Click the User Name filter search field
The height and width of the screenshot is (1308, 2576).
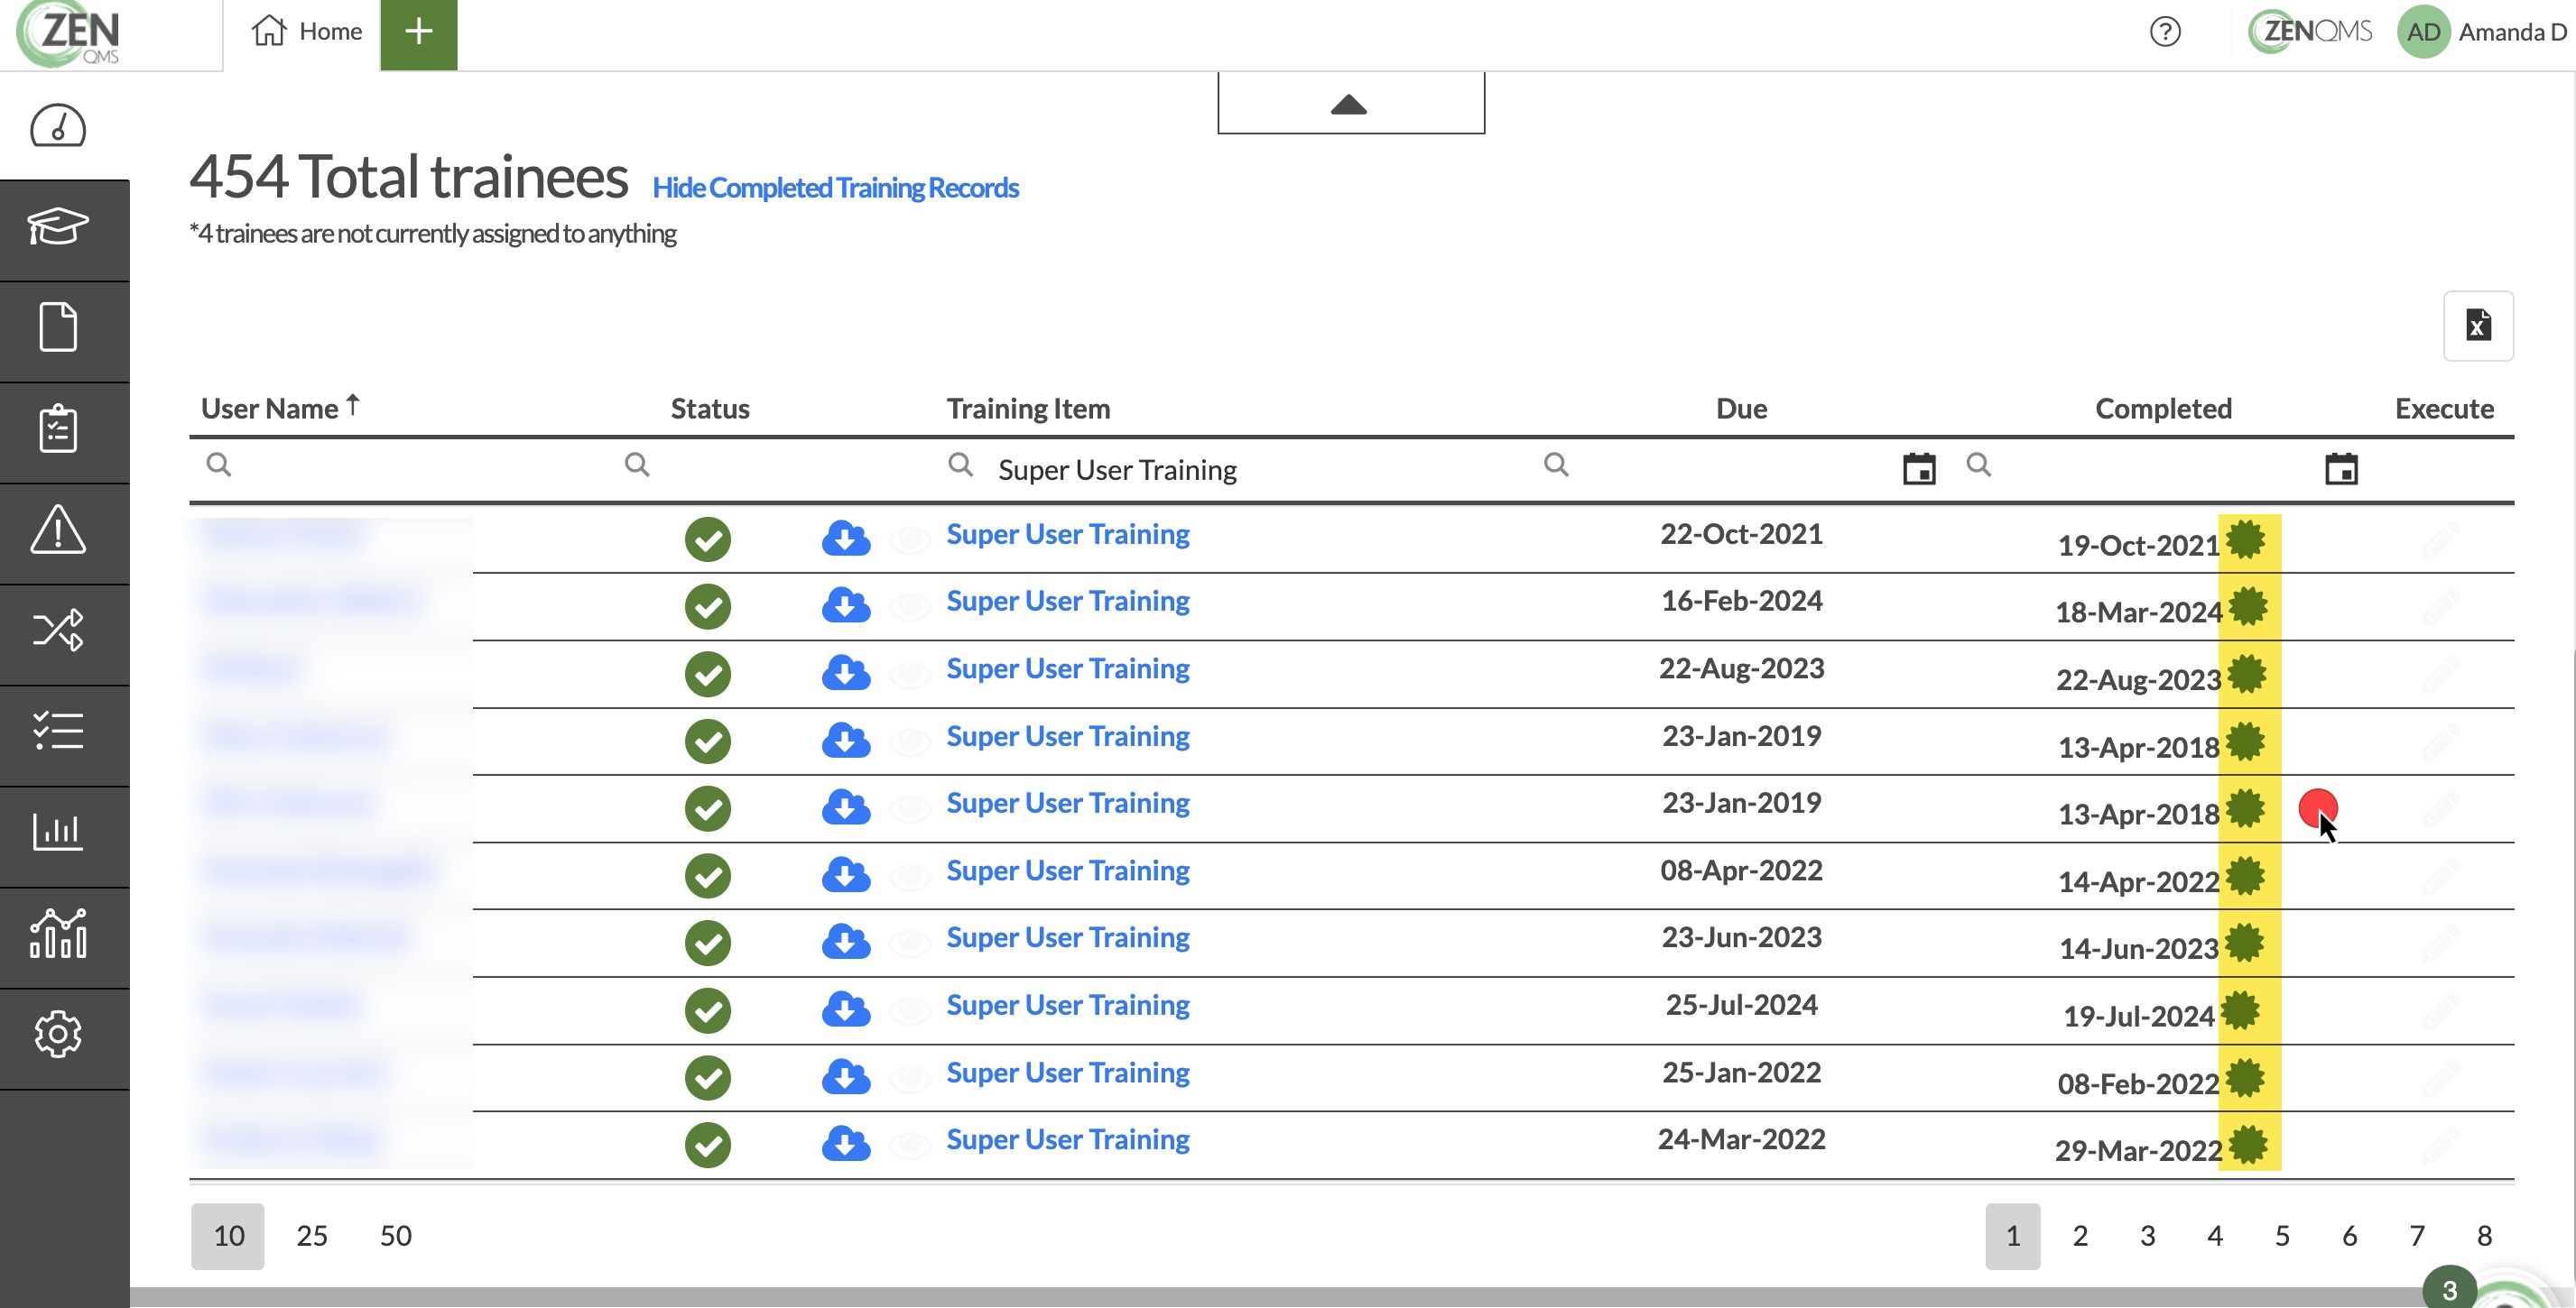pyautogui.click(x=400, y=469)
